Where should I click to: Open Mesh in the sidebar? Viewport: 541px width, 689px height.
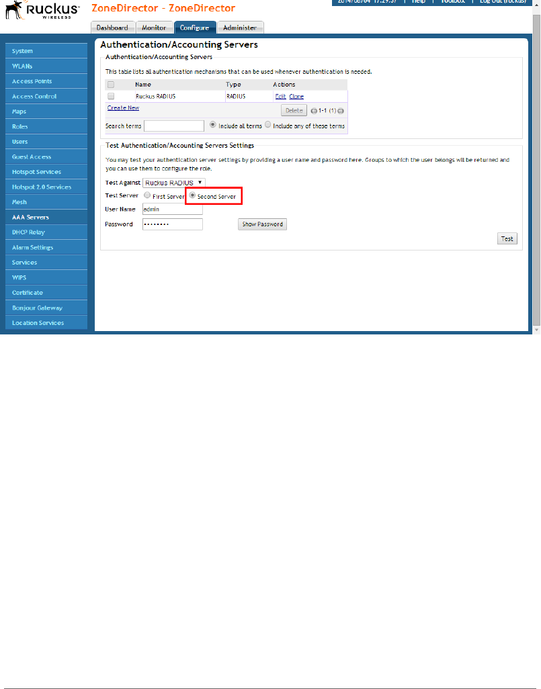tap(46, 202)
